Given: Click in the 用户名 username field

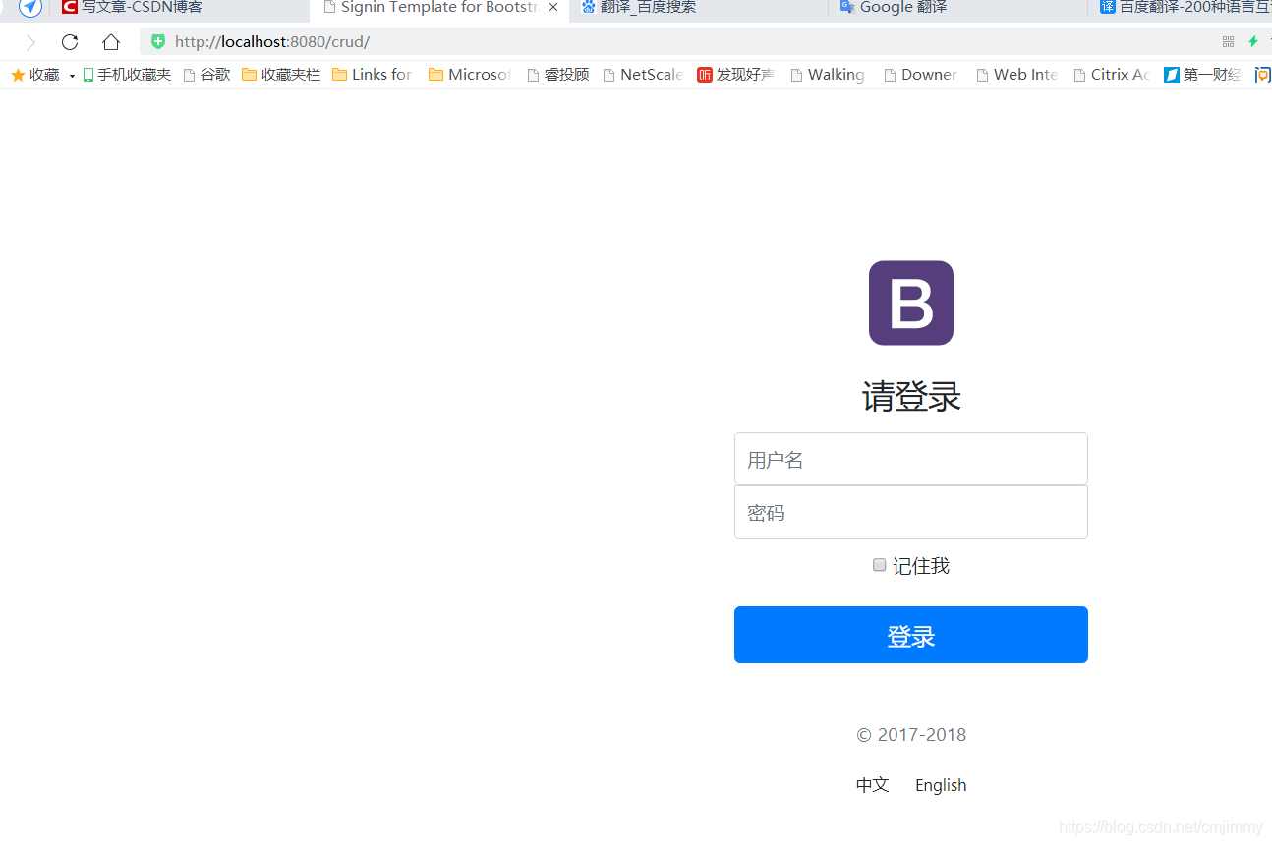Looking at the screenshot, I should coord(911,459).
